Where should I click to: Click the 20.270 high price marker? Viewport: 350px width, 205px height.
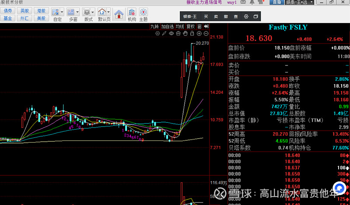202,43
